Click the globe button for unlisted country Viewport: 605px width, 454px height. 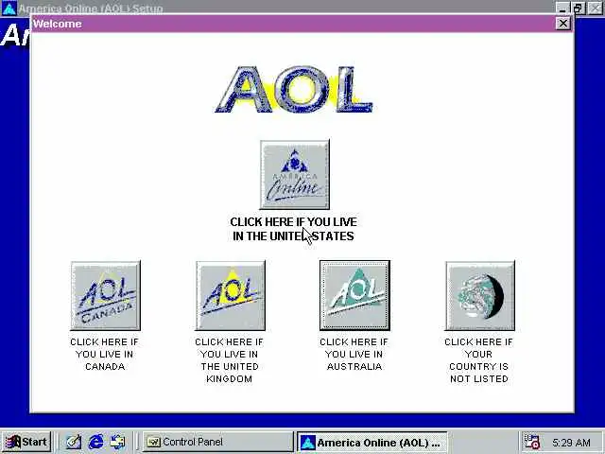480,296
